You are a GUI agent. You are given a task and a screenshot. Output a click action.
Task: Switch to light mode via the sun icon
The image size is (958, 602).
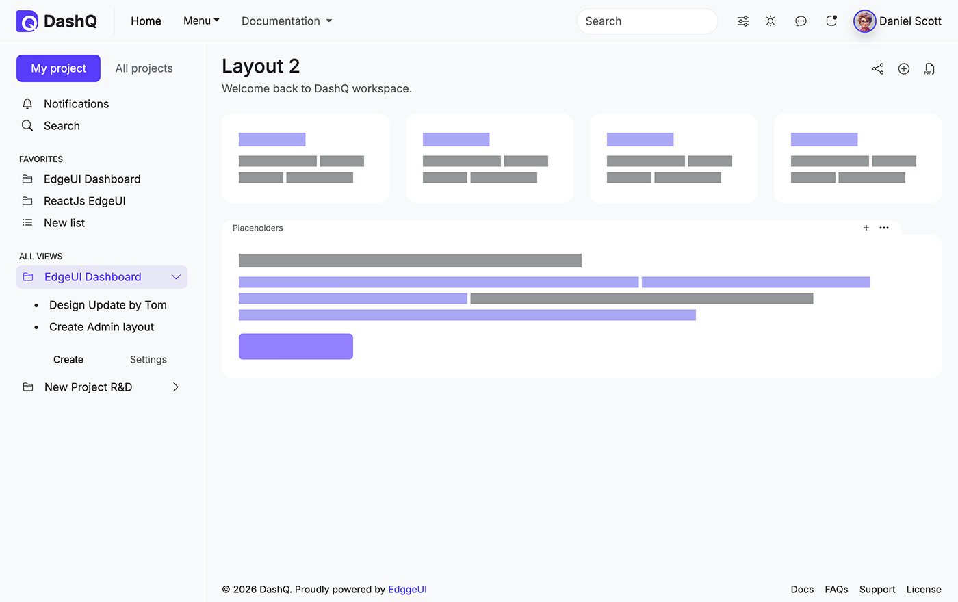coord(770,21)
